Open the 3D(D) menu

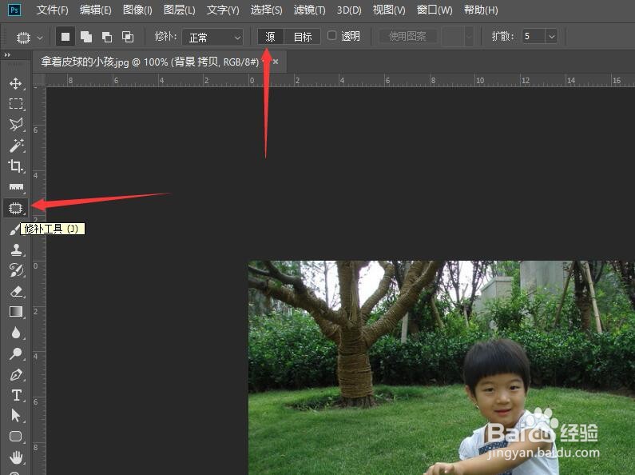coord(349,10)
